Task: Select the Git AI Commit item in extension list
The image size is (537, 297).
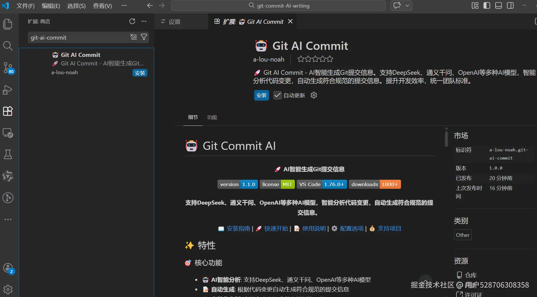Action: (x=86, y=64)
